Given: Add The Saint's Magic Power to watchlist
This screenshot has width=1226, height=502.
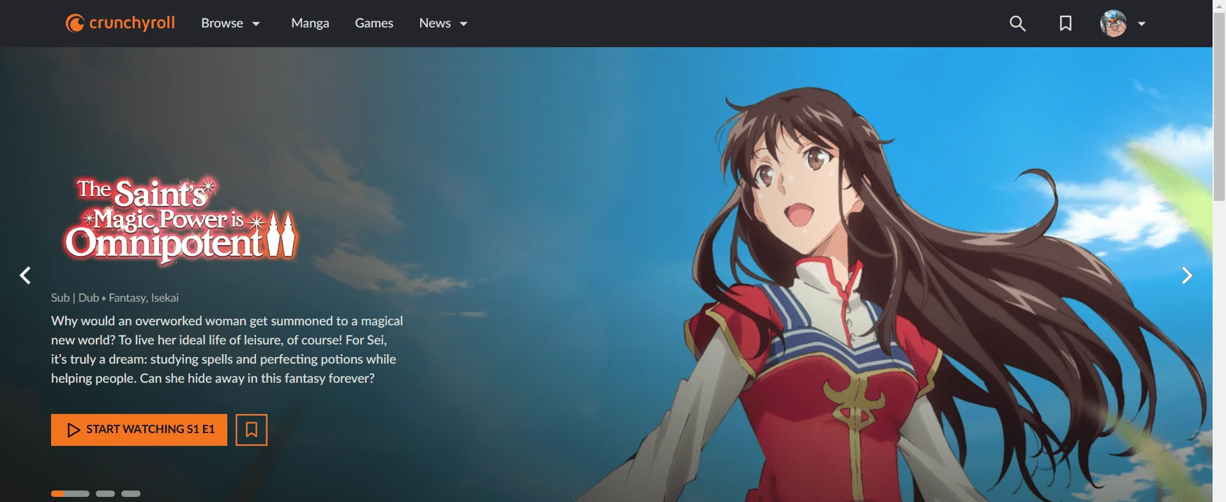Looking at the screenshot, I should pos(252,430).
